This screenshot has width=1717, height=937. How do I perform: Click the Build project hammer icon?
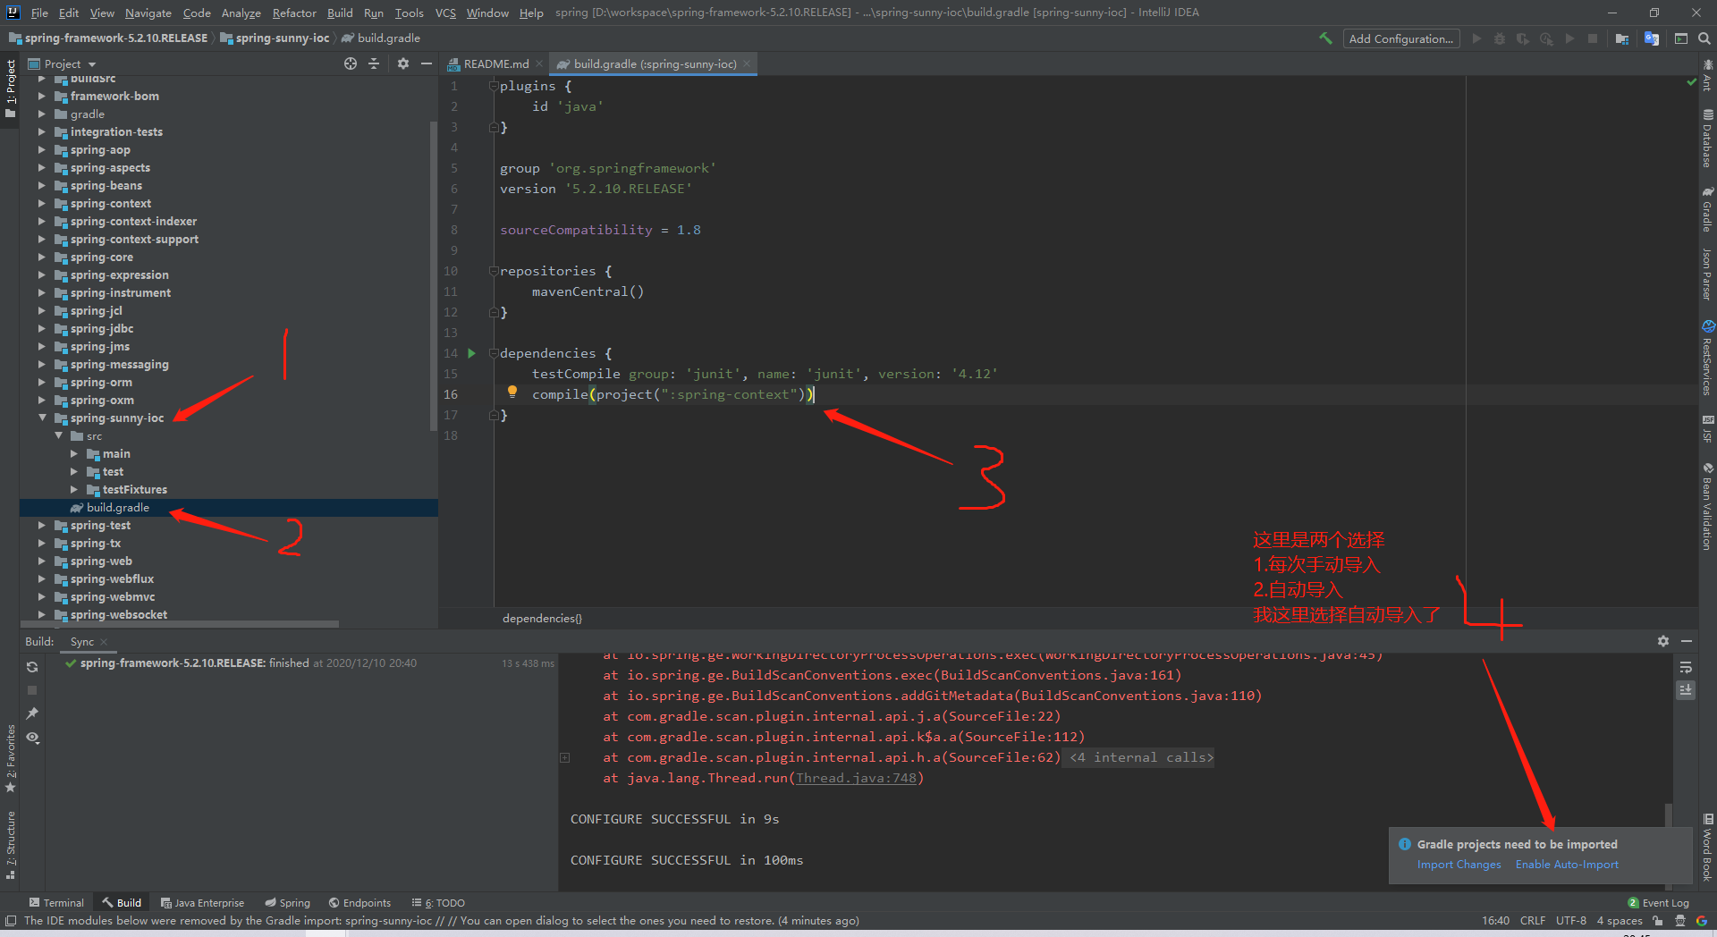(x=1325, y=38)
